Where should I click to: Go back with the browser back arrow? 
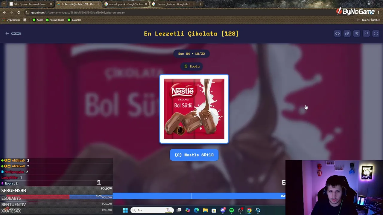pyautogui.click(x=4, y=13)
